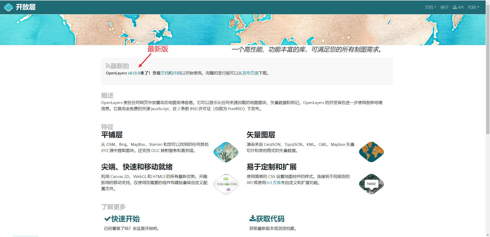Screen dimensions: 490x237
Task: Click the 了解更多 section heading
Action: pyautogui.click(x=113, y=207)
